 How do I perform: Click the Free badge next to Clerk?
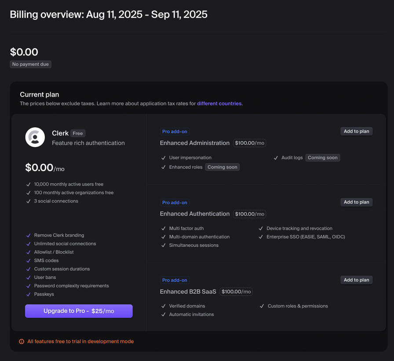78,134
